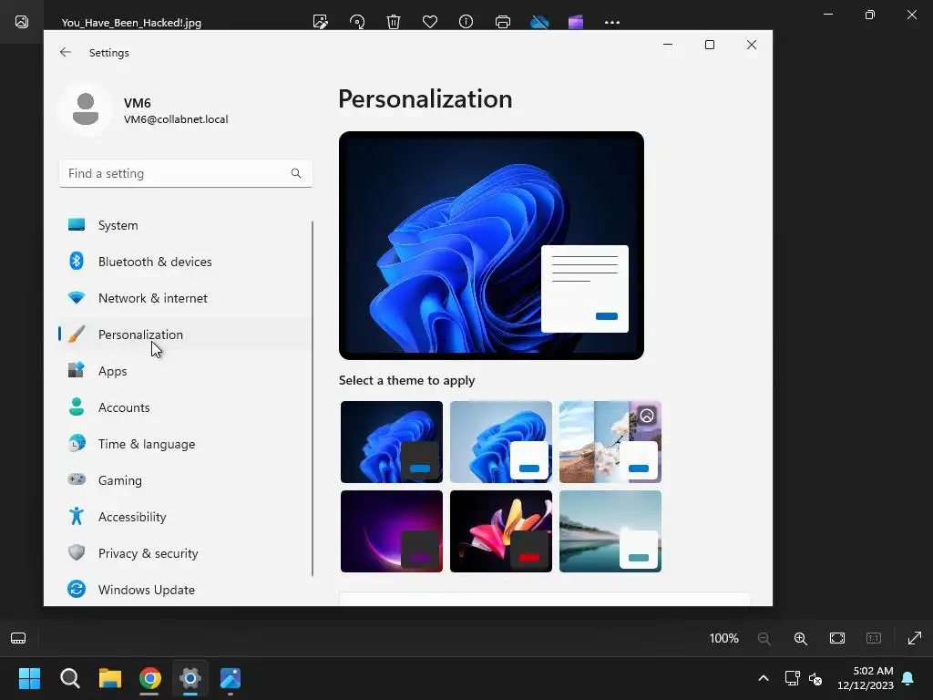This screenshot has width=933, height=700.
Task: Click the Settings window title text
Action: point(109,52)
